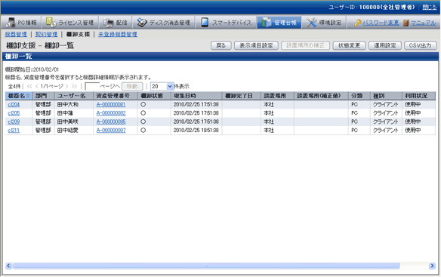The width and height of the screenshot is (441, 277).
Task: Click the horizontal scrollbar right arrow
Action: (x=432, y=266)
